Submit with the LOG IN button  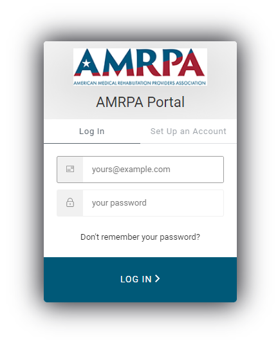coord(140,280)
